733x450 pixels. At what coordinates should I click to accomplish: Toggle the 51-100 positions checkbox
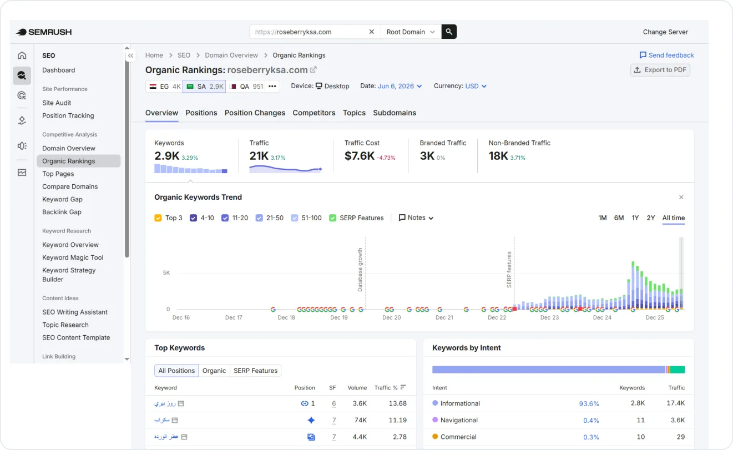(x=295, y=218)
